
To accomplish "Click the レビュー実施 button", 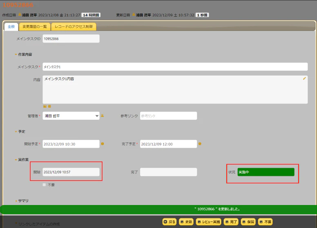I will coord(209,222).
